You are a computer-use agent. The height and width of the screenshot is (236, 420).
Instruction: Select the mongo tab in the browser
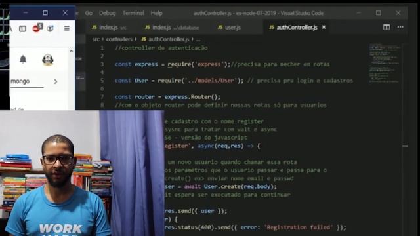20,81
